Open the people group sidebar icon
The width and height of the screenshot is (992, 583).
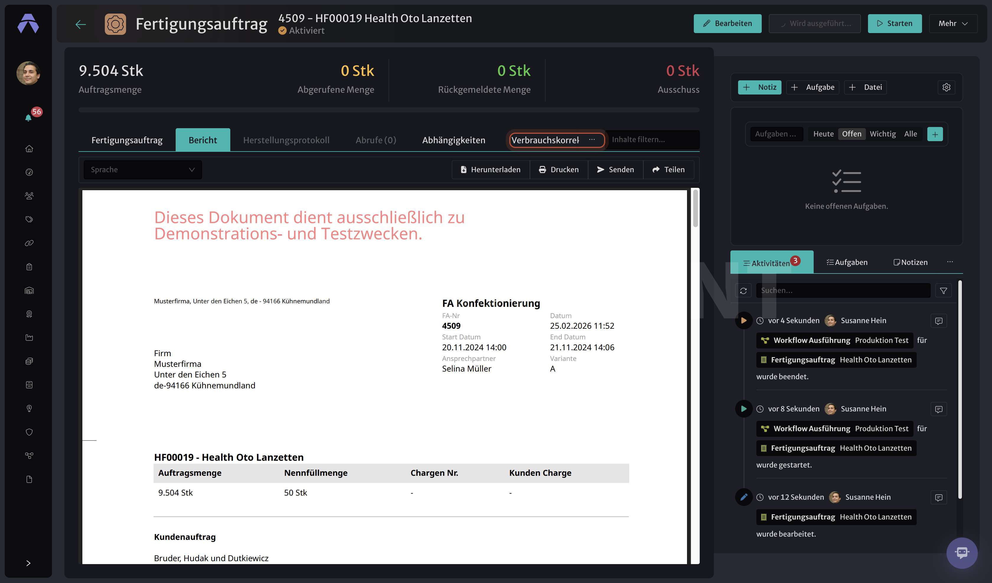[x=29, y=196]
